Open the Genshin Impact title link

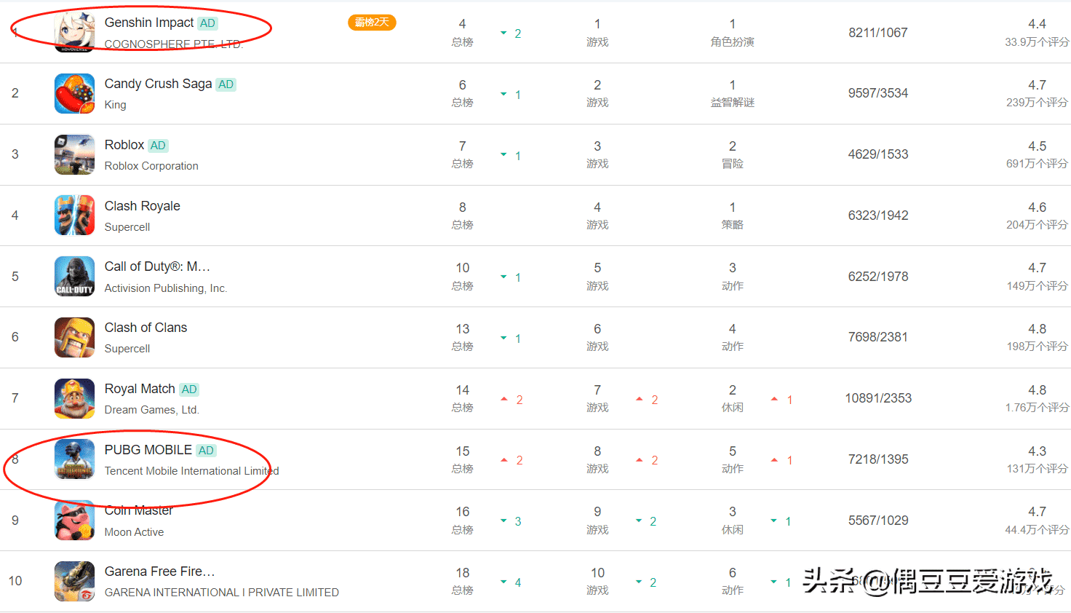click(x=149, y=23)
